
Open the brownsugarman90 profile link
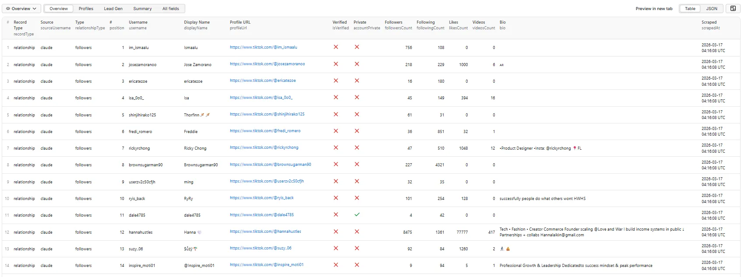click(x=271, y=165)
